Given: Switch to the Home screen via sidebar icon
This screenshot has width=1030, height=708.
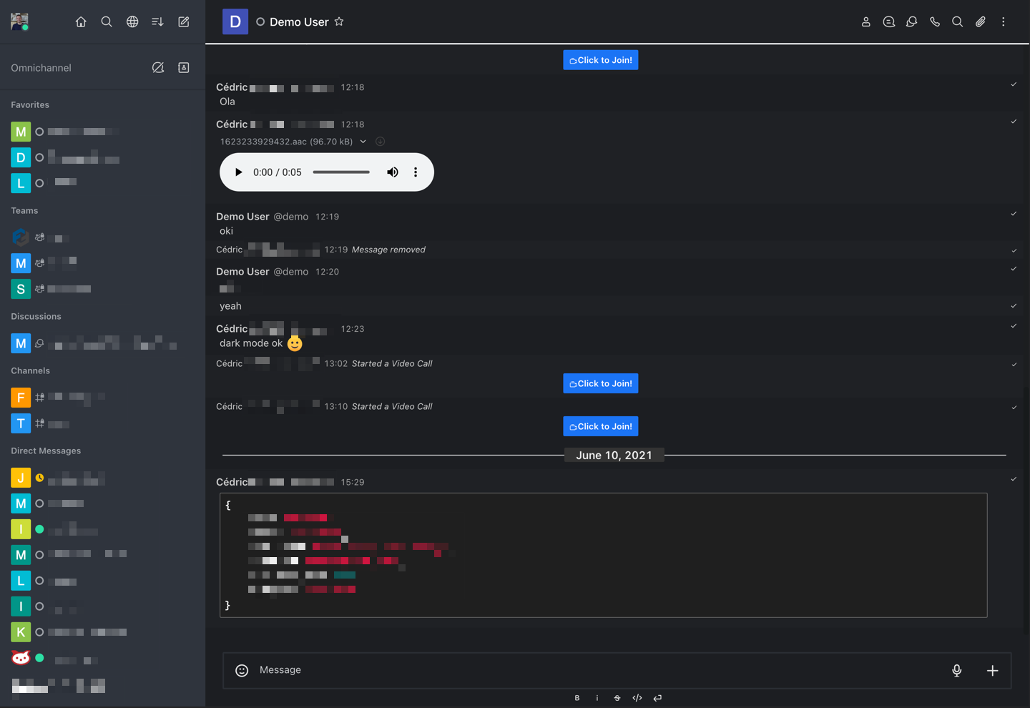Looking at the screenshot, I should click(x=81, y=21).
